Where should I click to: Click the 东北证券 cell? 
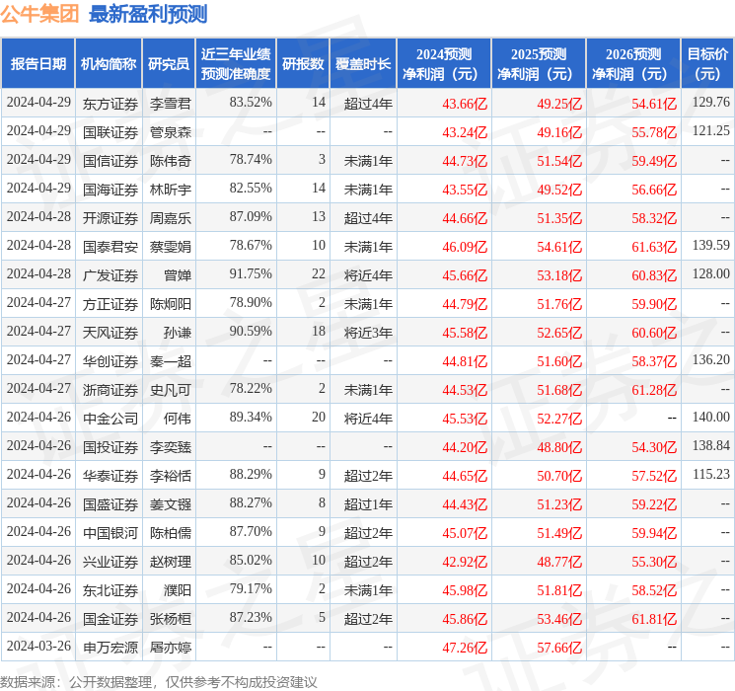[x=110, y=589]
